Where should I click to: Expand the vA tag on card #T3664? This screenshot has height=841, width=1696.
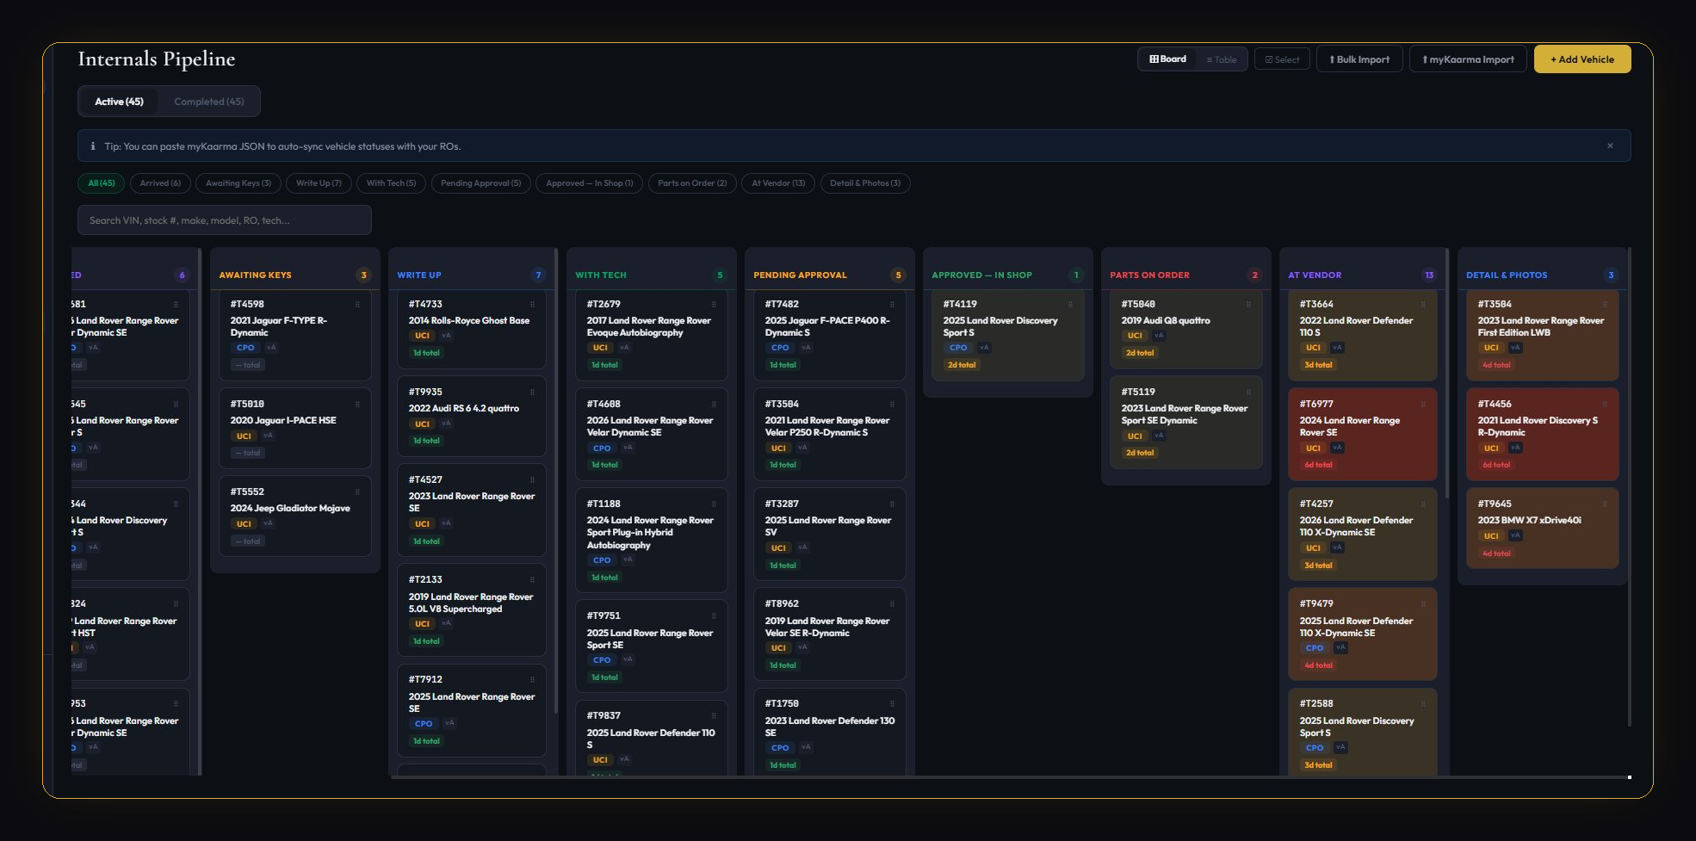[x=1337, y=347]
